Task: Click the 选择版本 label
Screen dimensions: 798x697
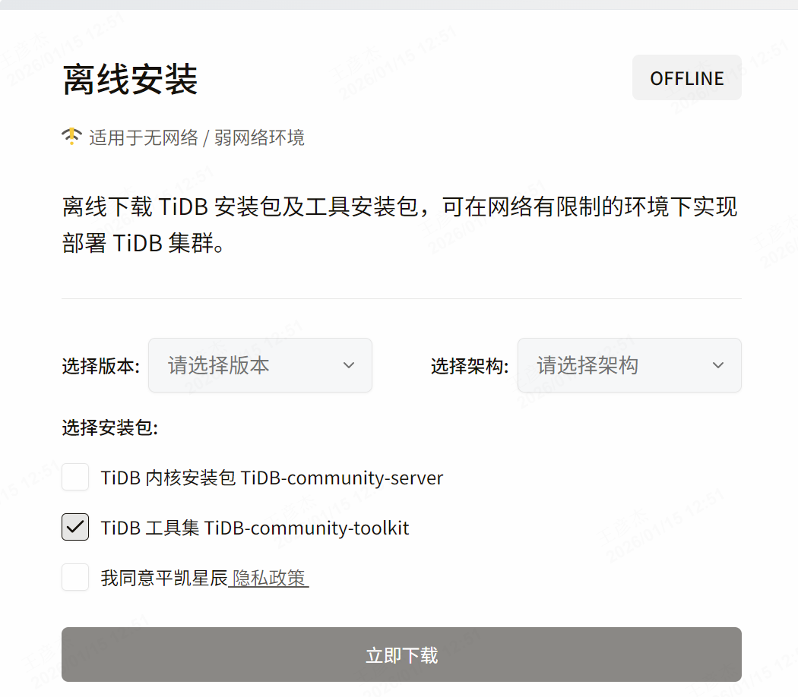Action: click(100, 366)
